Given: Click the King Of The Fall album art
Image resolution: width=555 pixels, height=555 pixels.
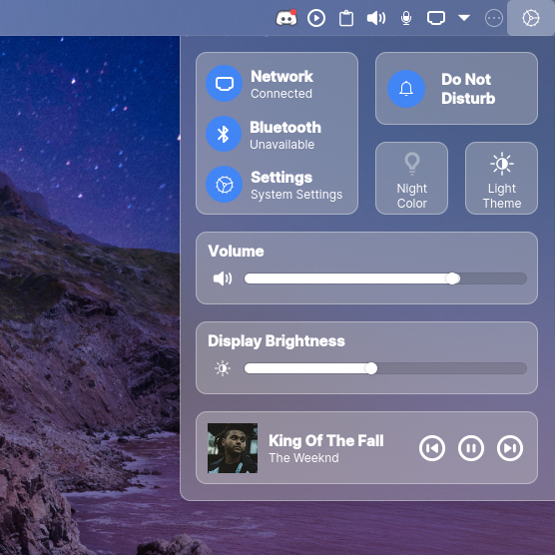Looking at the screenshot, I should point(233,448).
